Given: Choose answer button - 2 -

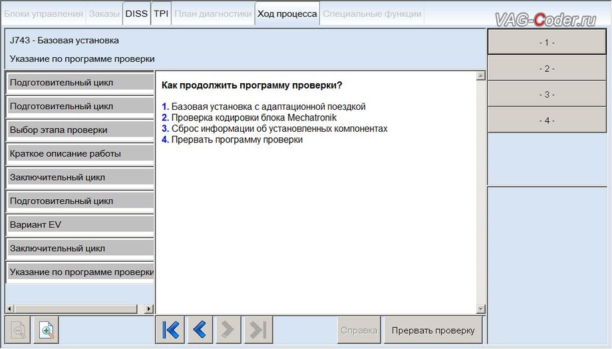Looking at the screenshot, I should (x=546, y=69).
